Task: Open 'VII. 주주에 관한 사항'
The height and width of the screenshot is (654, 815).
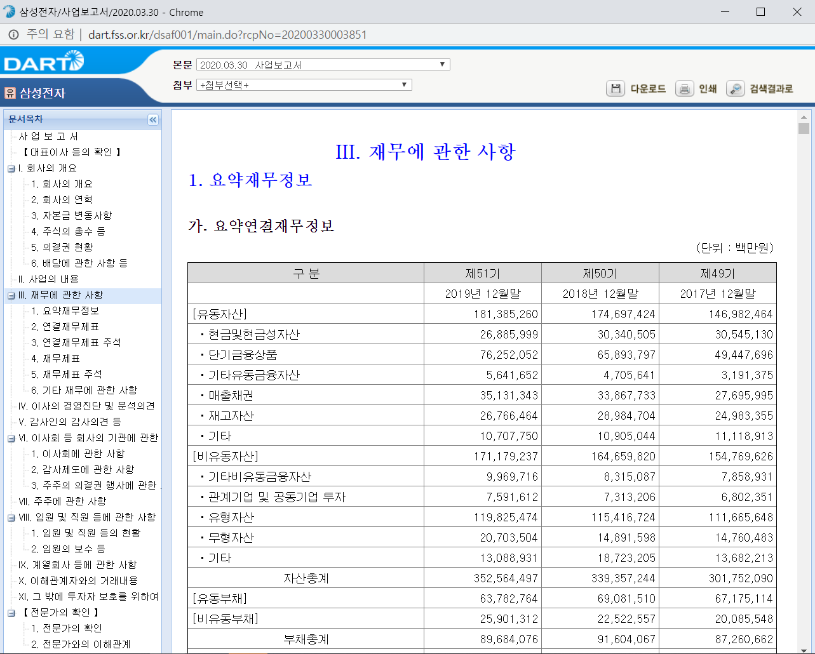Action: coord(62,502)
